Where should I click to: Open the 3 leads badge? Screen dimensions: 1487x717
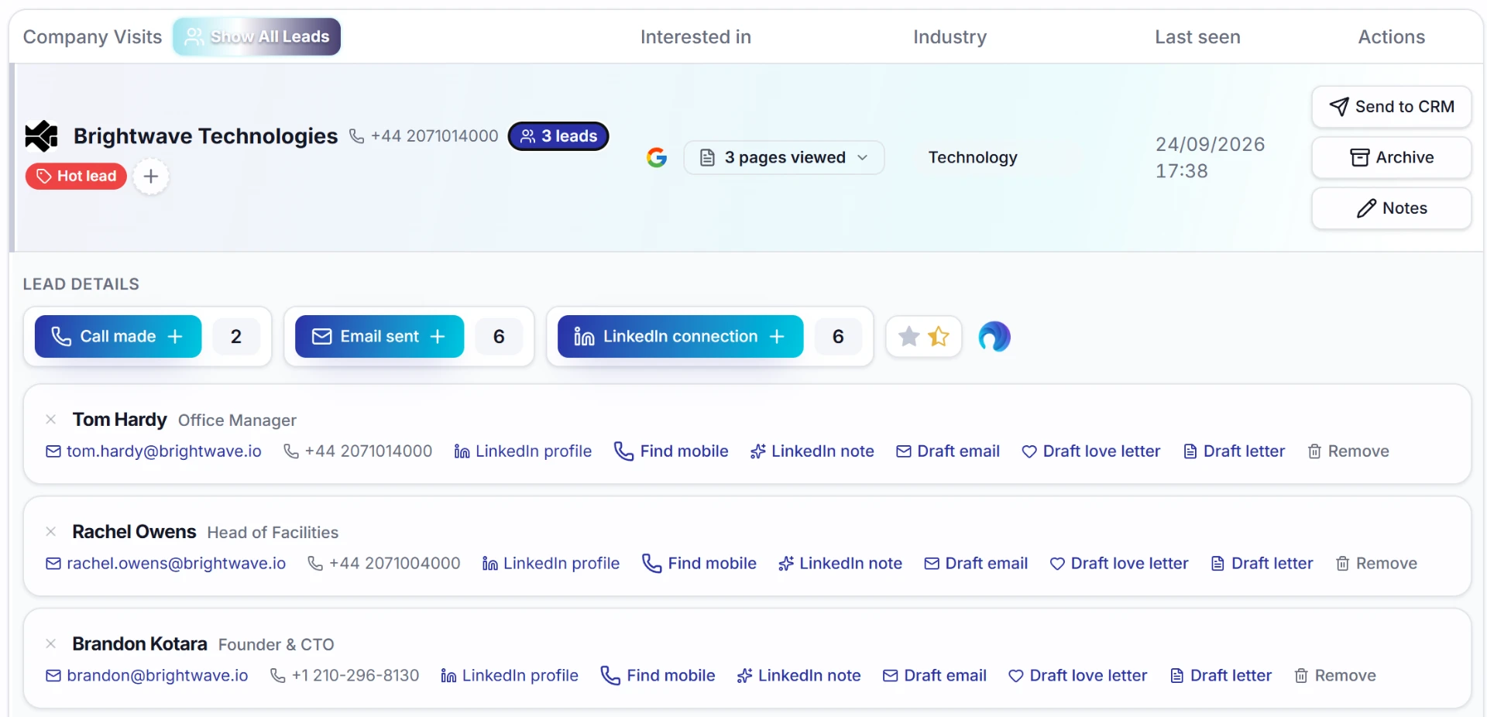(558, 136)
